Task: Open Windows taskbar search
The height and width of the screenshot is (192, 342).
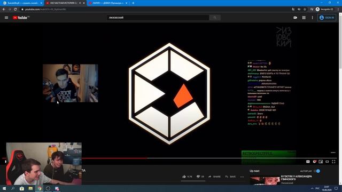Action: pyautogui.click(x=13, y=188)
